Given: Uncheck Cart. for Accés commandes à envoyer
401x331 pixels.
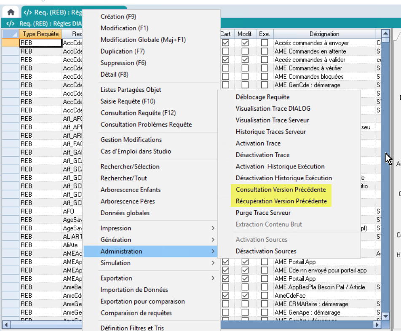Looking at the screenshot, I should [226, 43].
